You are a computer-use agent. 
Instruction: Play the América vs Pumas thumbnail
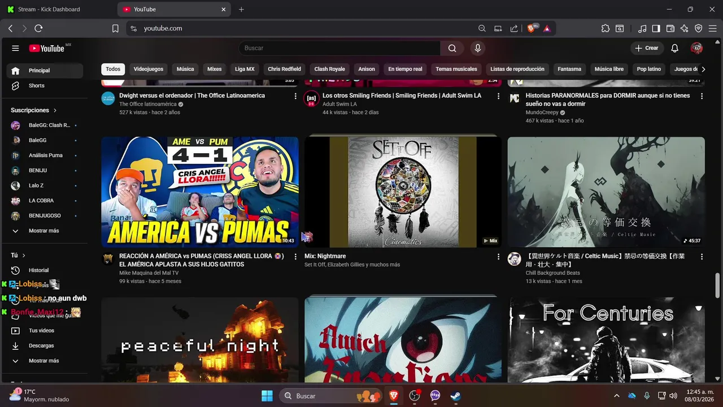[200, 192]
